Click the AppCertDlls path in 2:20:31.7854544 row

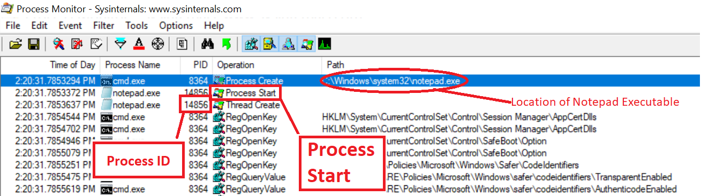459,117
